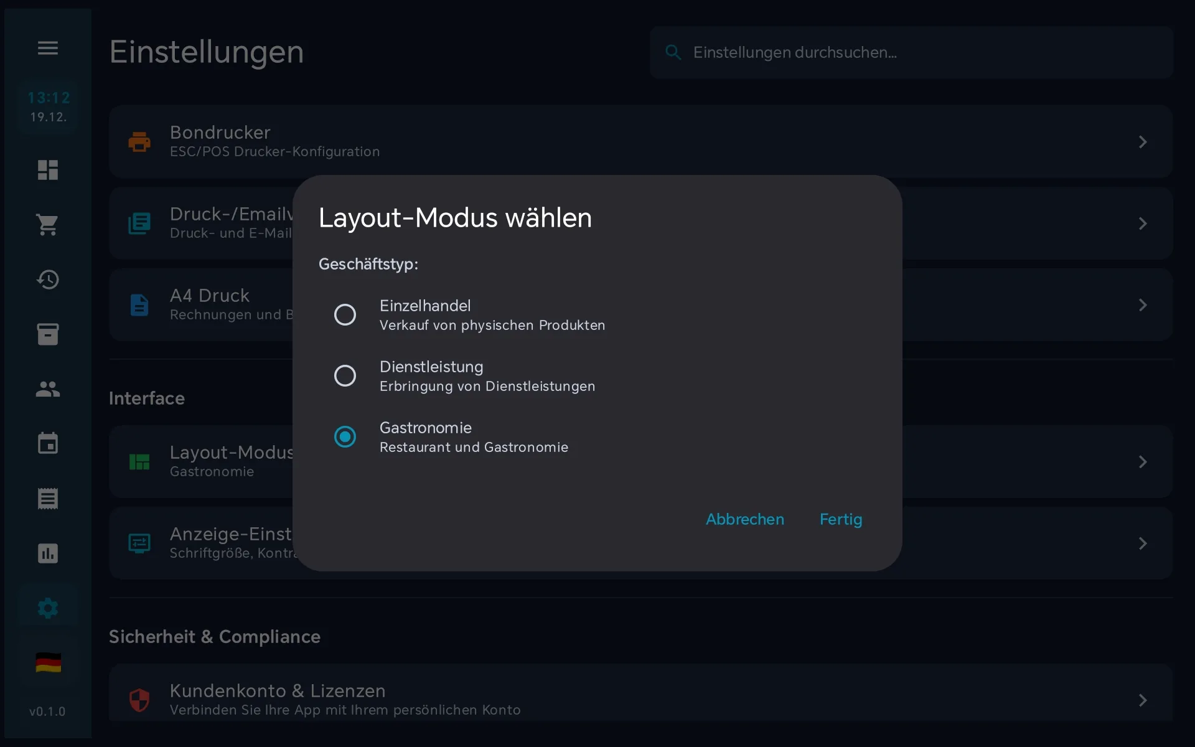Expand the Anzeige-Einstellungen row chevron
The height and width of the screenshot is (747, 1195).
click(x=1143, y=543)
